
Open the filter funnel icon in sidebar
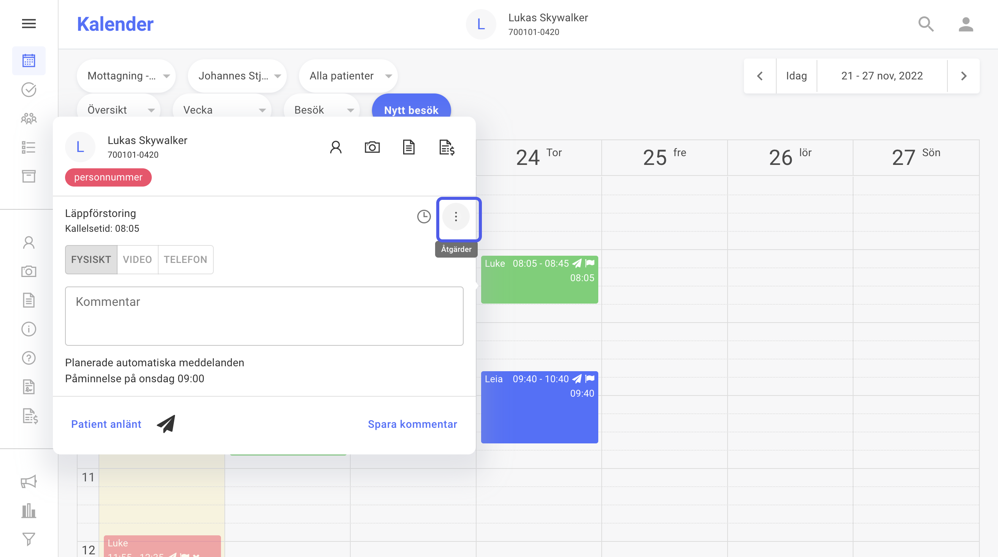click(29, 539)
